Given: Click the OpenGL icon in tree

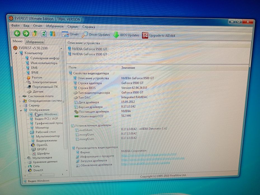Looking at the screenshot, I should [33, 145].
